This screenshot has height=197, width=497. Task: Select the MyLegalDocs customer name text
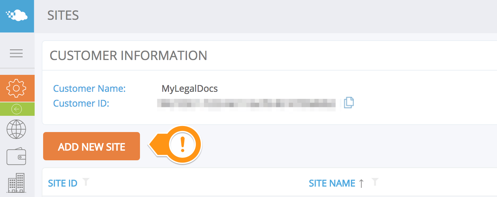pyautogui.click(x=189, y=89)
